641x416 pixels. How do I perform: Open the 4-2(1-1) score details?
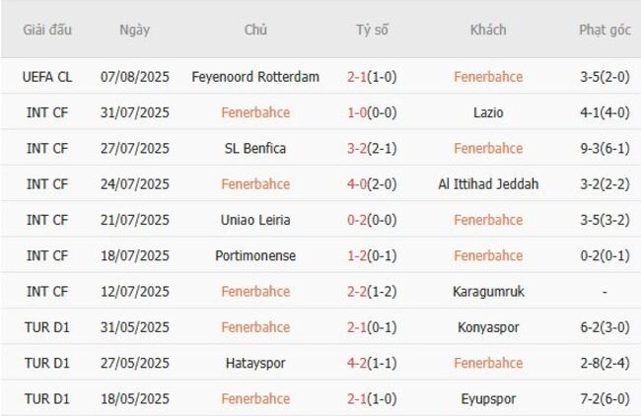click(373, 364)
